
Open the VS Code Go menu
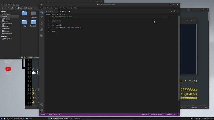[x=60, y=8]
